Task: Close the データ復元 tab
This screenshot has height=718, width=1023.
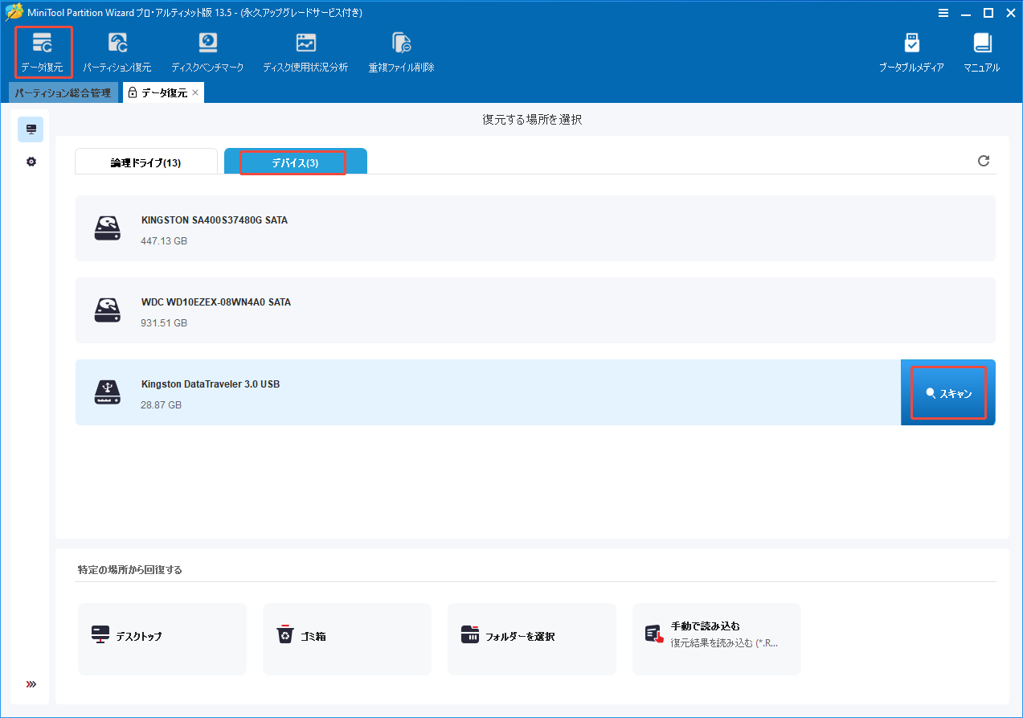Action: [x=194, y=92]
